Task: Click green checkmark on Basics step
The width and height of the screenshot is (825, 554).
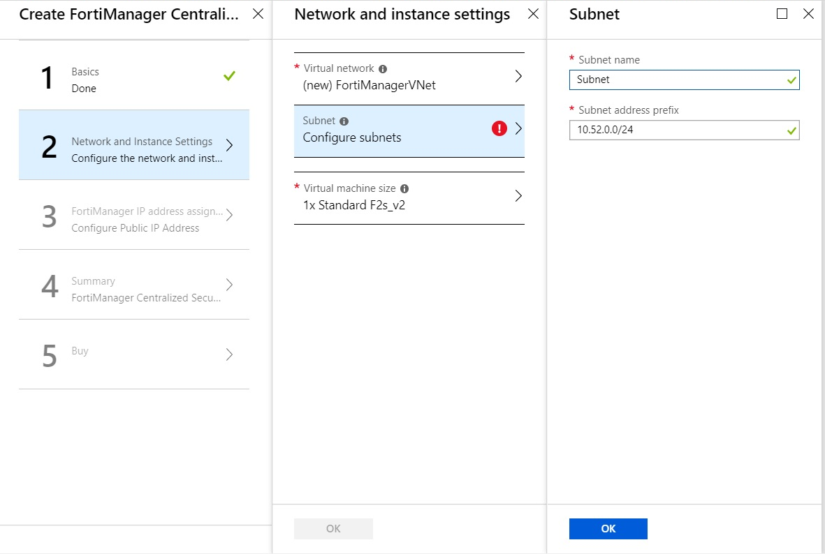Action: coord(229,76)
